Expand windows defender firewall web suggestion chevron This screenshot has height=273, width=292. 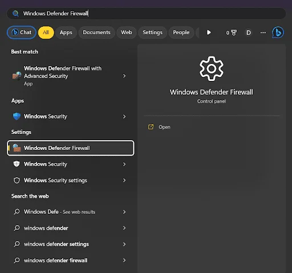pos(124,260)
